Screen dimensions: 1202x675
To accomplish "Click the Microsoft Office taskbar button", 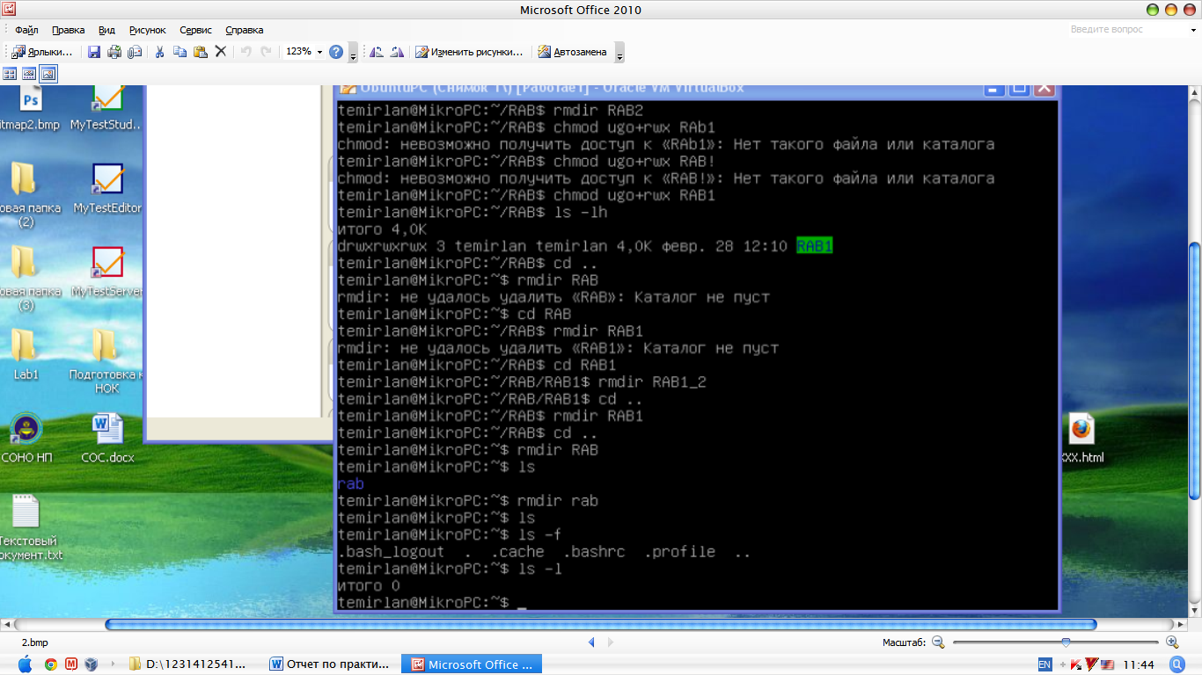I will click(x=472, y=664).
